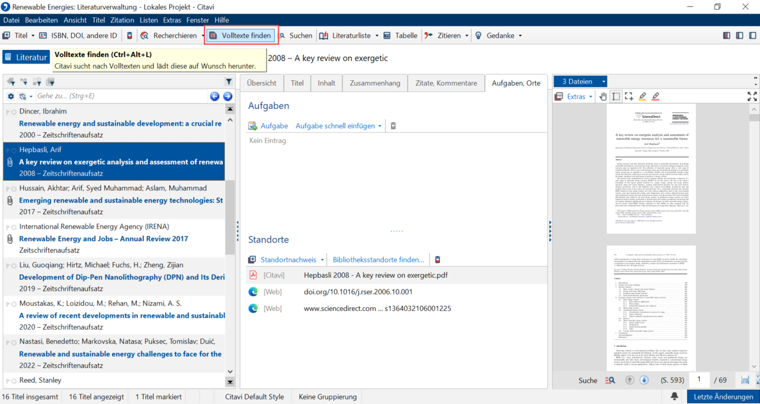Image resolution: width=760 pixels, height=404 pixels.
Task: Expand the Literaturliste dropdown arrow
Action: pyautogui.click(x=377, y=35)
